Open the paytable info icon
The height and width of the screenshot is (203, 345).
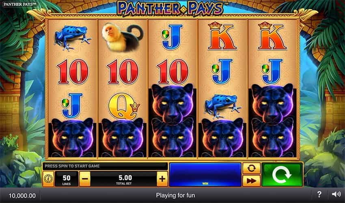point(48,179)
